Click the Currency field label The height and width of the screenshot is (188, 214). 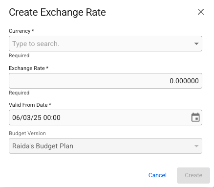click(x=21, y=31)
